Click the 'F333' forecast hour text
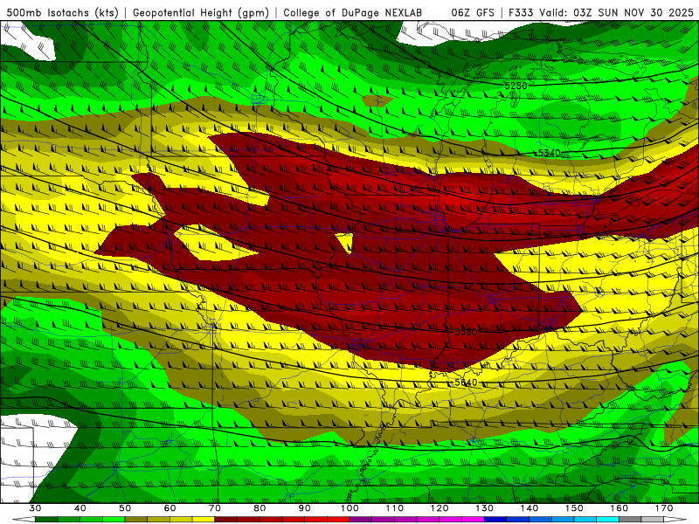699x524 pixels. click(x=521, y=12)
